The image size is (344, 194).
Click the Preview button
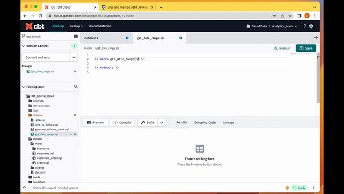point(95,122)
